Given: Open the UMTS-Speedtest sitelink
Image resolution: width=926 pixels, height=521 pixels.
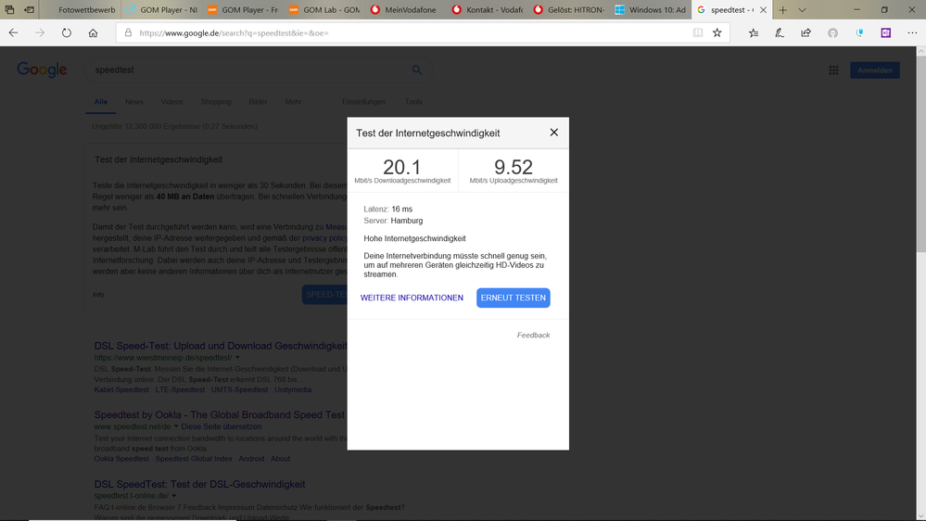Looking at the screenshot, I should (240, 390).
